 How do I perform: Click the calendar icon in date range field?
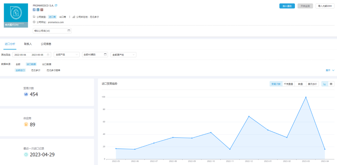point(48,55)
